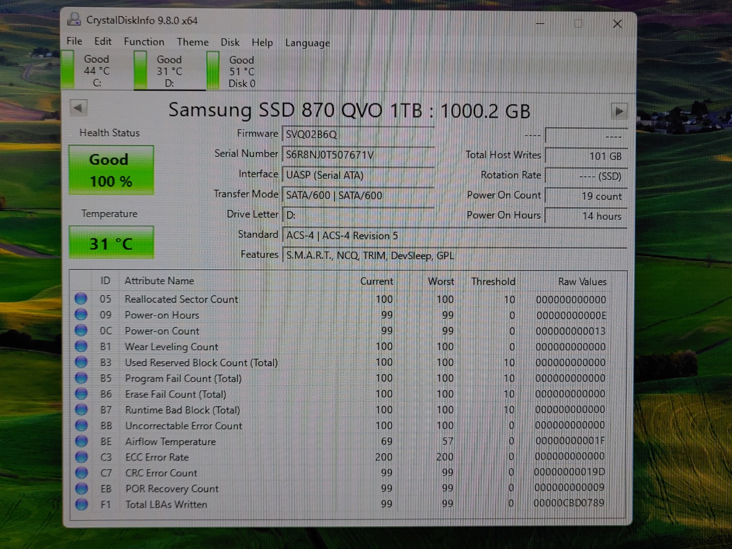
Task: Click the Threshold column header
Action: (x=493, y=282)
